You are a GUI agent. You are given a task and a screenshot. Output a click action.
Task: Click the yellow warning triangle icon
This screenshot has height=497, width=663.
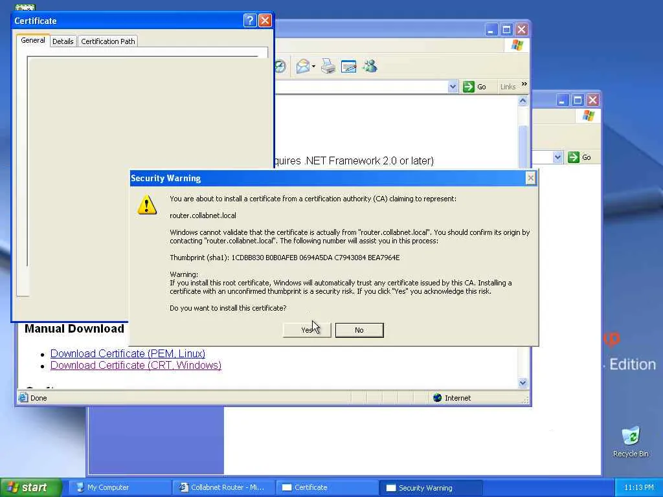(147, 204)
